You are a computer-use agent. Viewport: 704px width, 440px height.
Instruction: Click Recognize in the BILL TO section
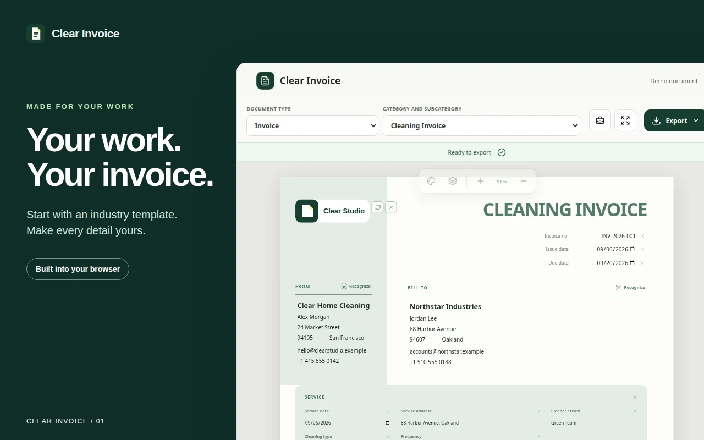(x=630, y=287)
